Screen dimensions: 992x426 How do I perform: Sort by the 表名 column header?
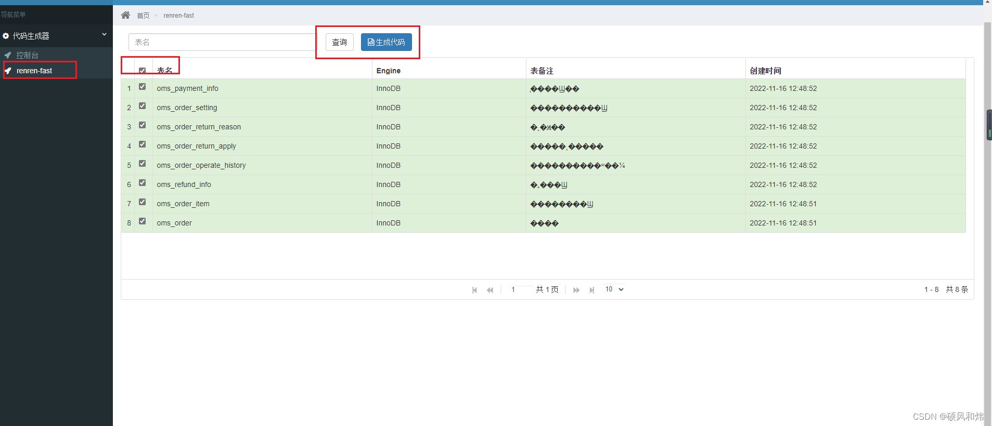(x=165, y=71)
